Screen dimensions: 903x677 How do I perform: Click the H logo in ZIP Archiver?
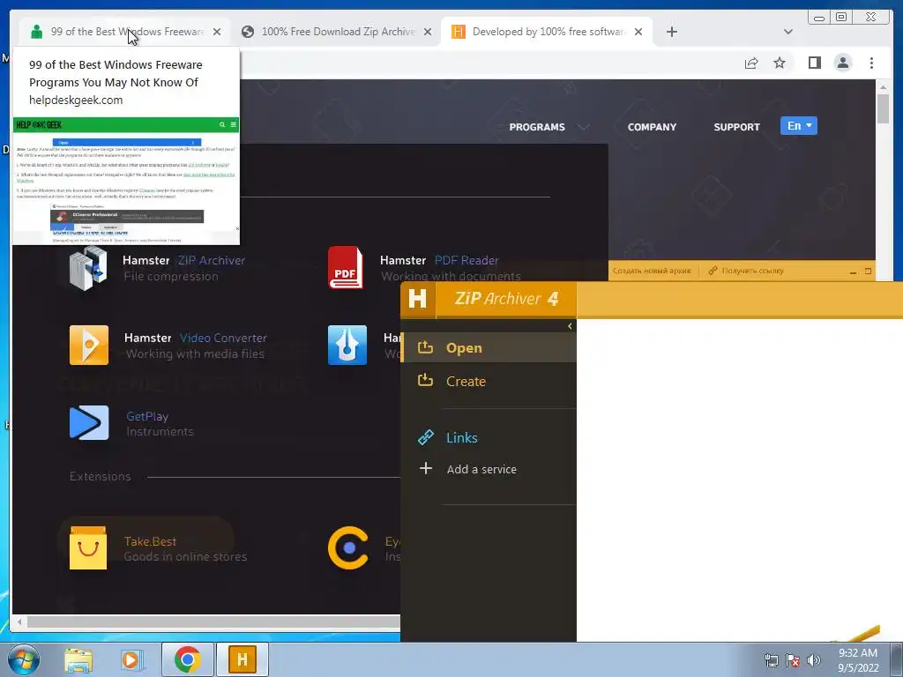[417, 300]
